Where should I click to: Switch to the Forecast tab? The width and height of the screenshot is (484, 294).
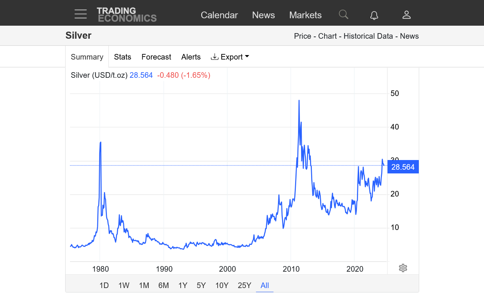(x=156, y=57)
